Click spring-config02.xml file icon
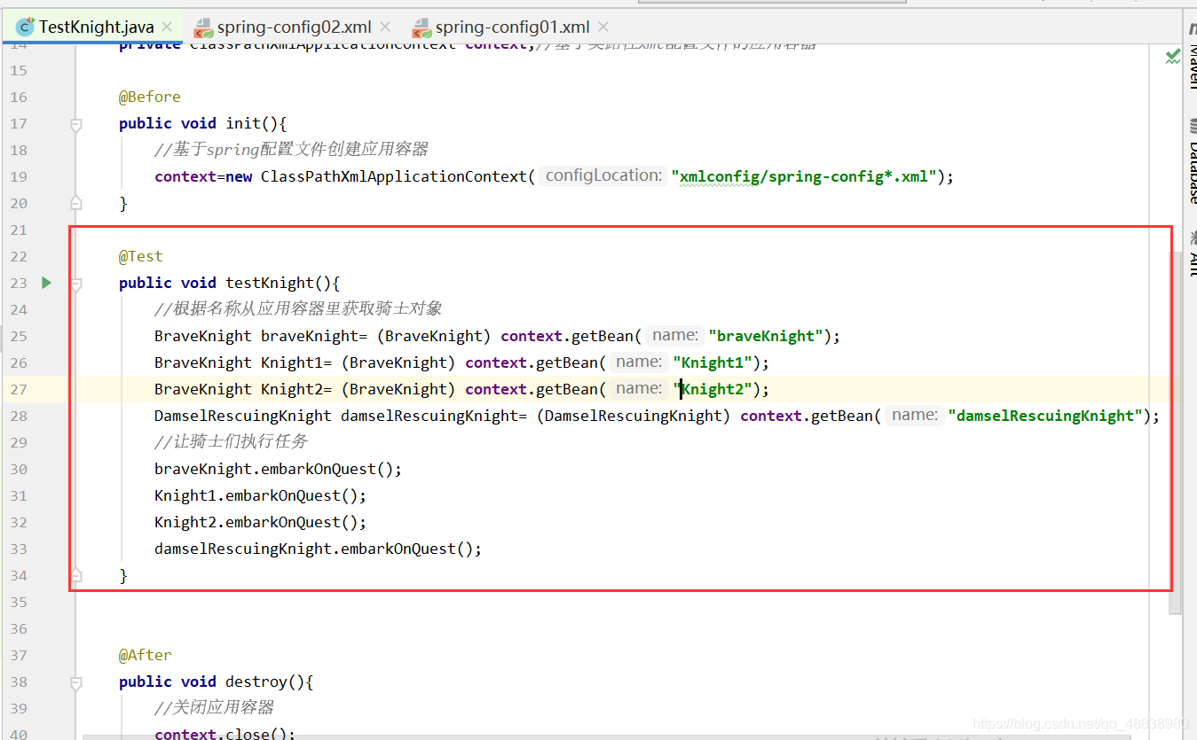 point(203,27)
